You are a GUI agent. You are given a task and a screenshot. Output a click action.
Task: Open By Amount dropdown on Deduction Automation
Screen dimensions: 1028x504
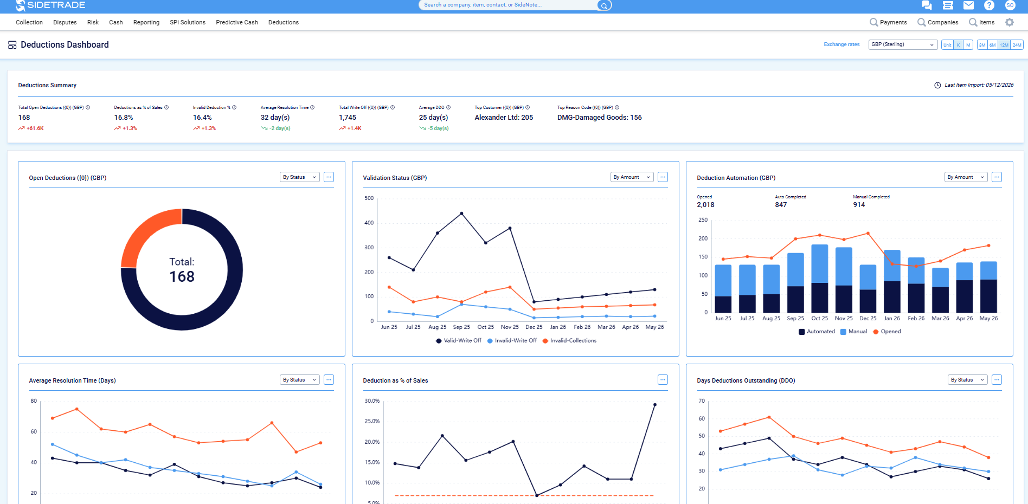pos(966,177)
